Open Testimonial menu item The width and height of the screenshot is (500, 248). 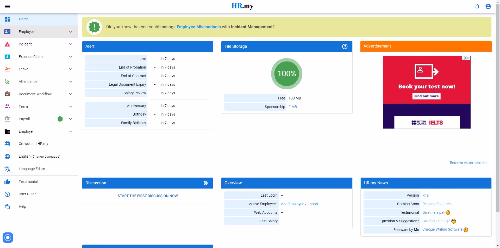tap(39, 182)
